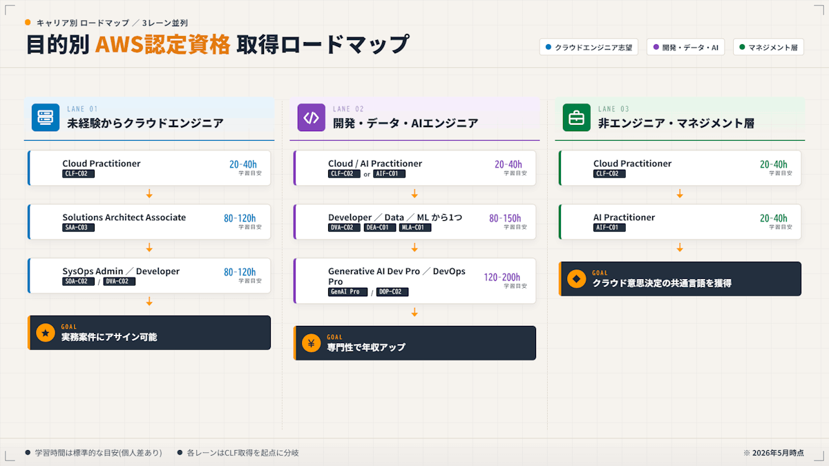Click the star goal icon in Lane 01
The width and height of the screenshot is (829, 466).
point(46,333)
